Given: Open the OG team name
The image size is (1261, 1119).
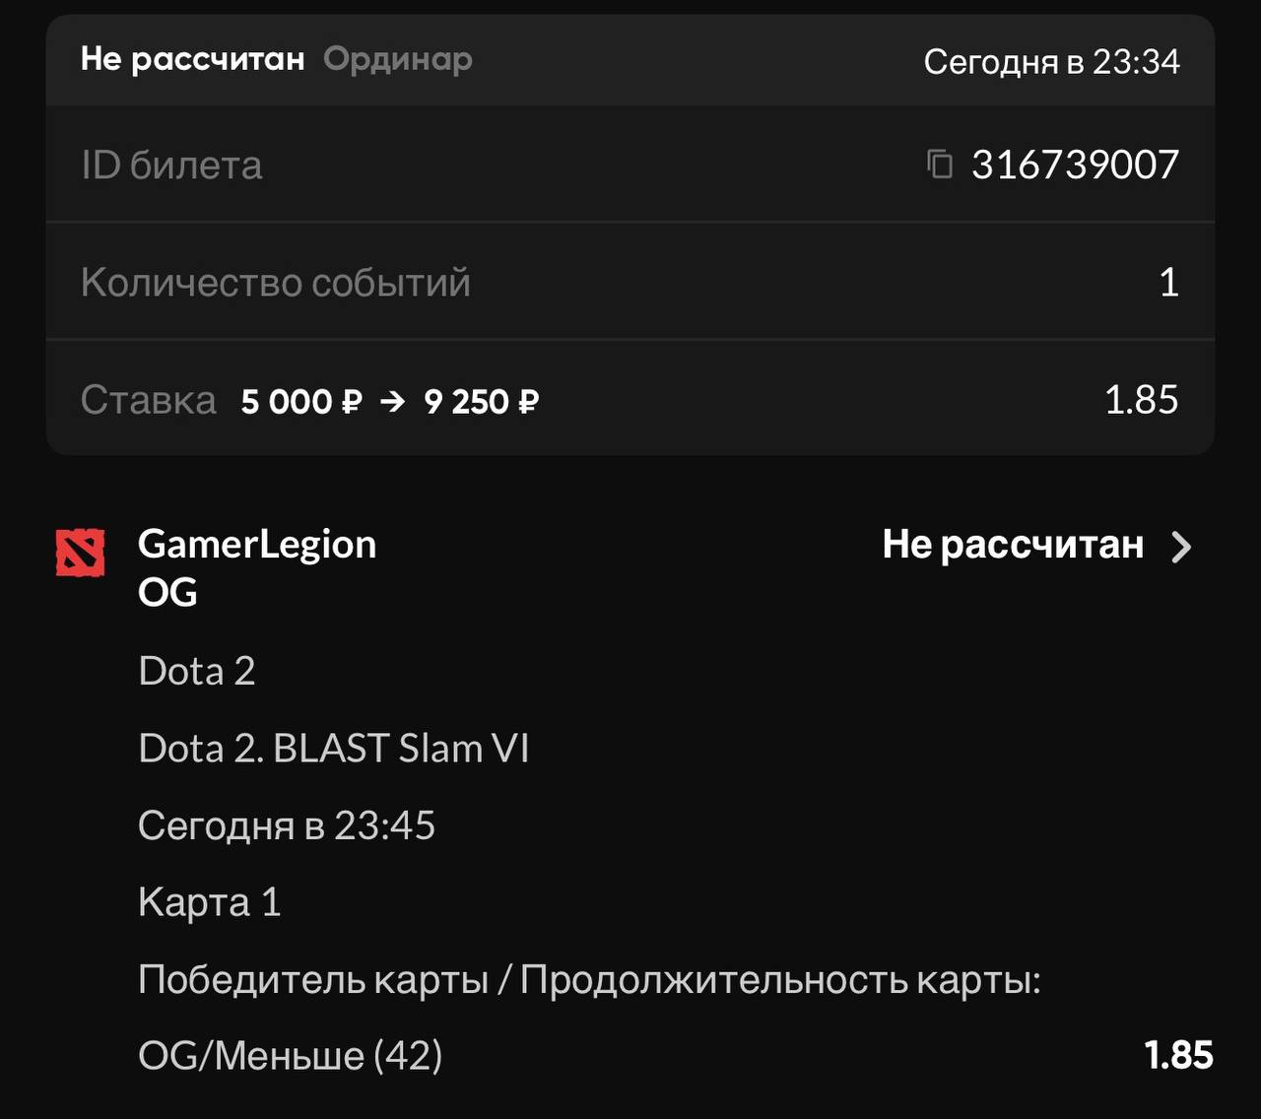Looking at the screenshot, I should coord(167,592).
